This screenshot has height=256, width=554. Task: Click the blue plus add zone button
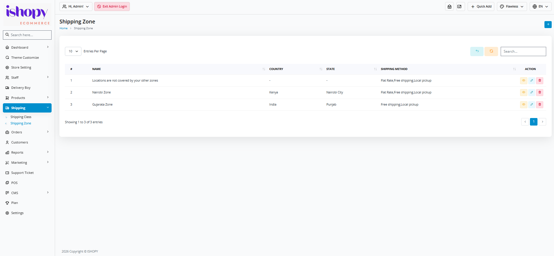pyautogui.click(x=548, y=25)
